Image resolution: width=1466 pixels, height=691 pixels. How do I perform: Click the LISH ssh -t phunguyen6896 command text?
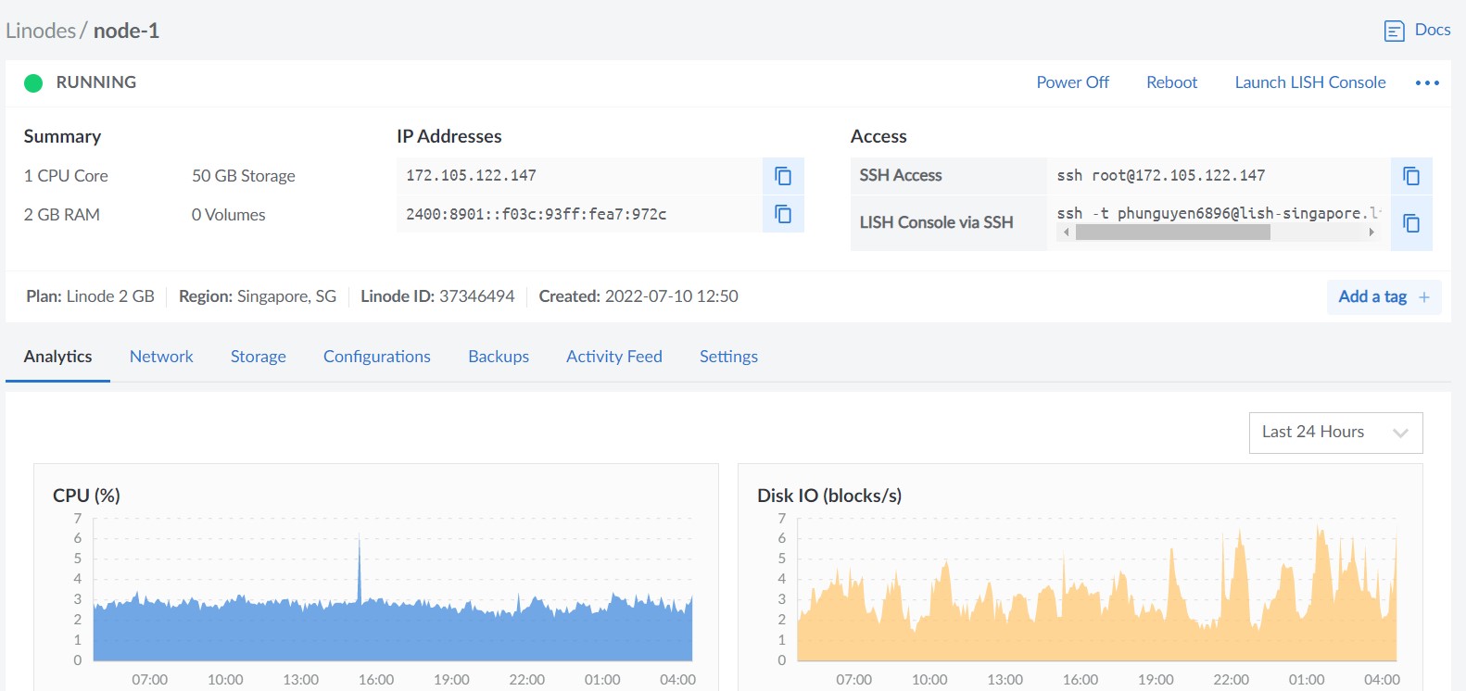click(x=1218, y=213)
